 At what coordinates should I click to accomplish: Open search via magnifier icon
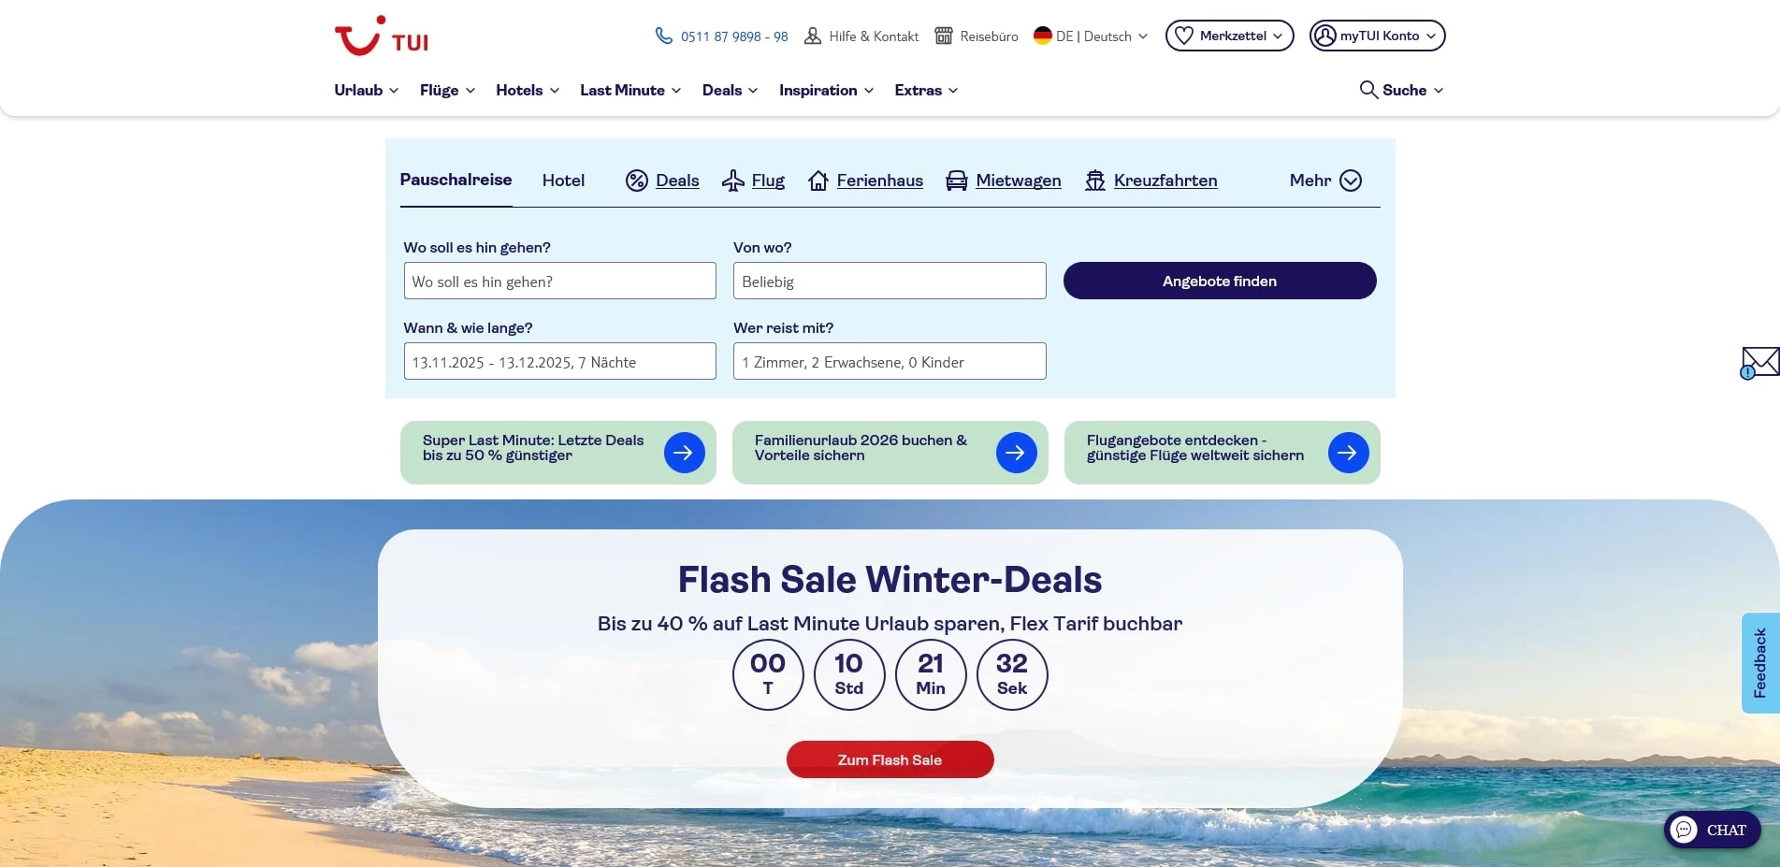(x=1367, y=90)
